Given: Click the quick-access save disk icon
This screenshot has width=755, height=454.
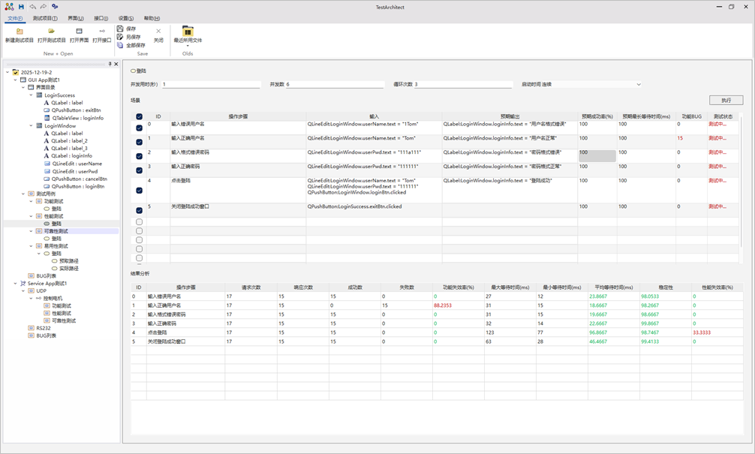Looking at the screenshot, I should pos(21,7).
